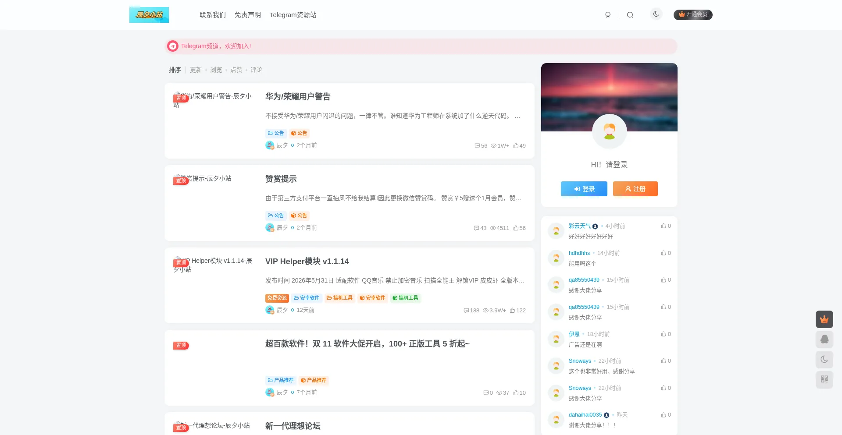Click author avatar 辰夕 on VIP Helper post
Image resolution: width=842 pixels, height=435 pixels.
[270, 310]
